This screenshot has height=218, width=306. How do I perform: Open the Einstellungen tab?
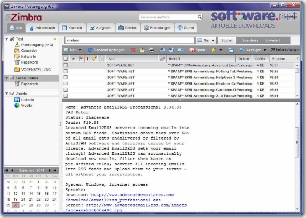157,28
